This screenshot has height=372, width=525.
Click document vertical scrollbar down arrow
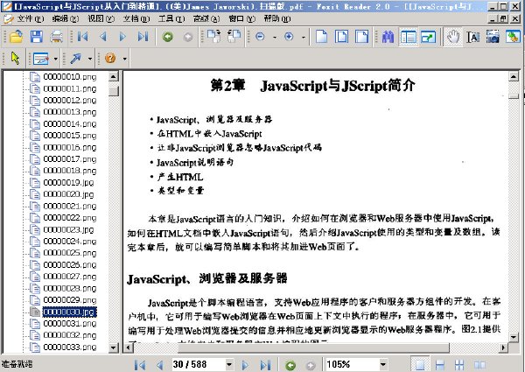514,337
